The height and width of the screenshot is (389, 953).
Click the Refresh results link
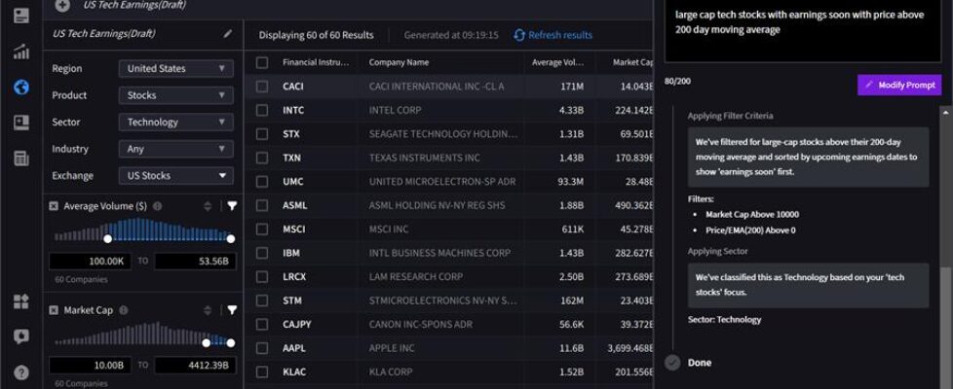(553, 35)
